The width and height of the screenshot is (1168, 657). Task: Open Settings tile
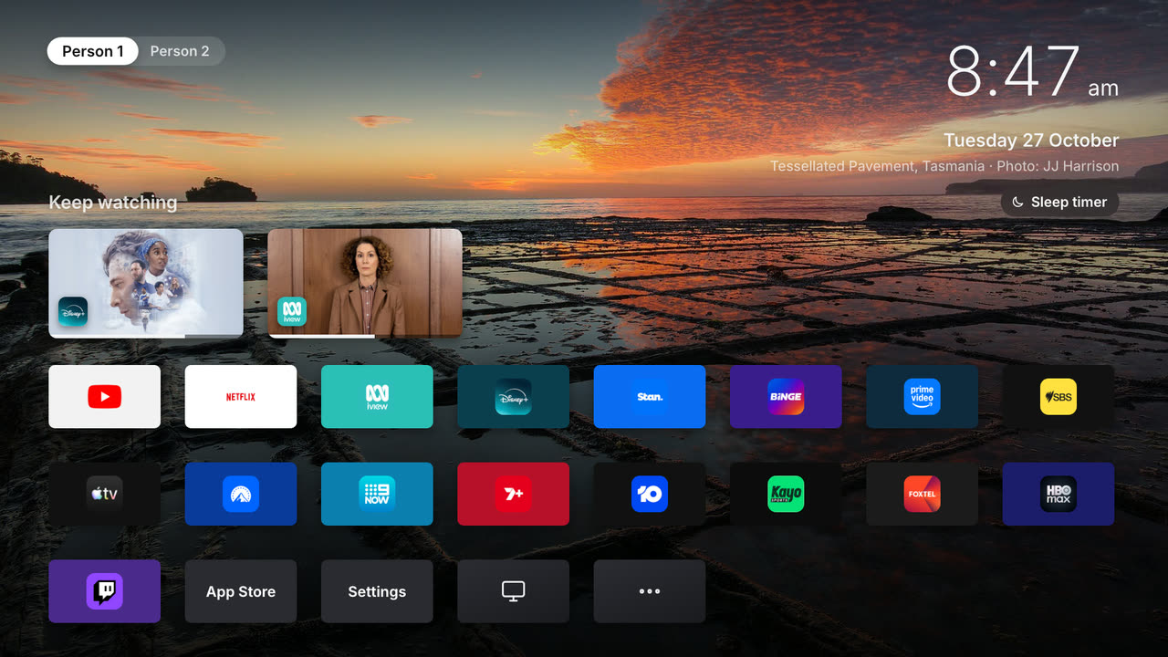(x=377, y=591)
